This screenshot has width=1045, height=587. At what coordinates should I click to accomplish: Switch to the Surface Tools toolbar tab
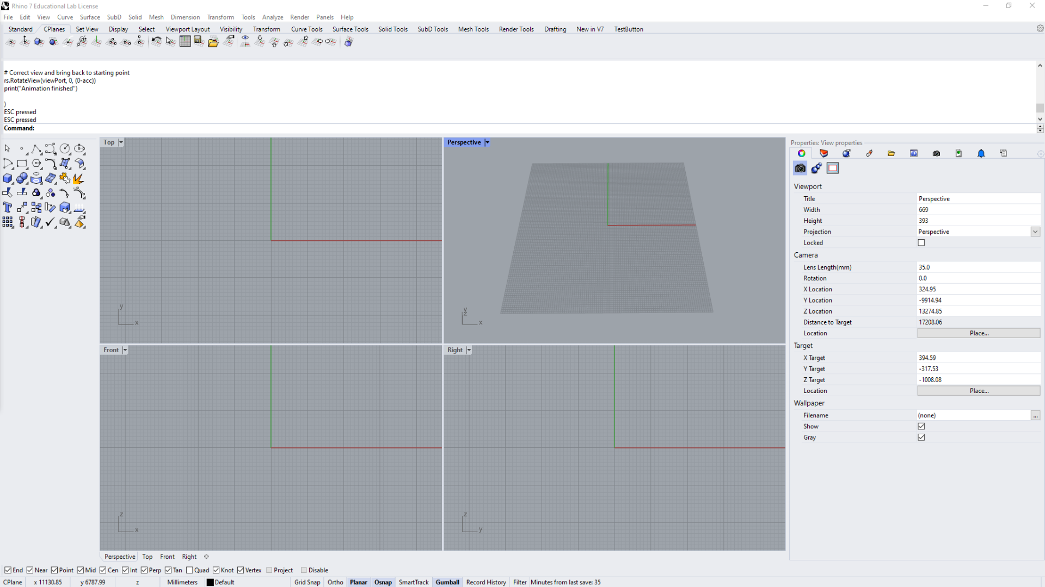click(350, 29)
